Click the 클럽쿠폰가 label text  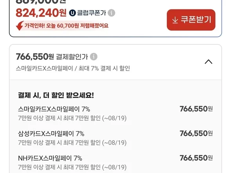click(x=92, y=13)
